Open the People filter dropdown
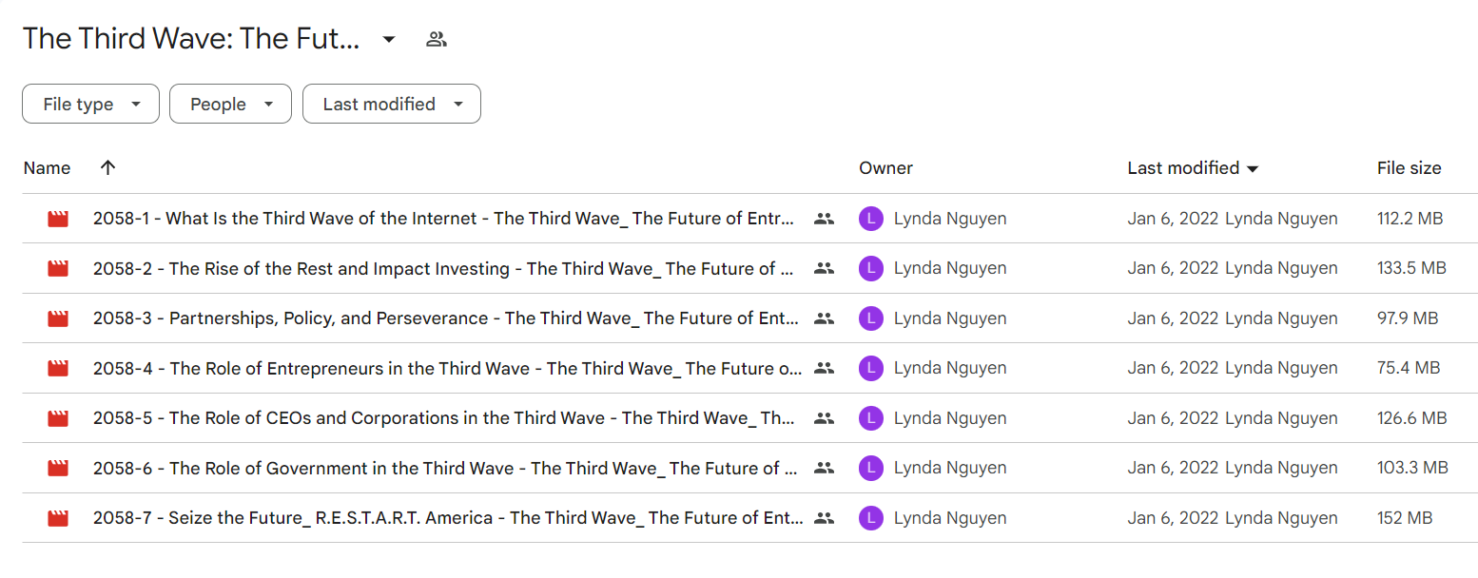This screenshot has width=1478, height=578. [230, 105]
